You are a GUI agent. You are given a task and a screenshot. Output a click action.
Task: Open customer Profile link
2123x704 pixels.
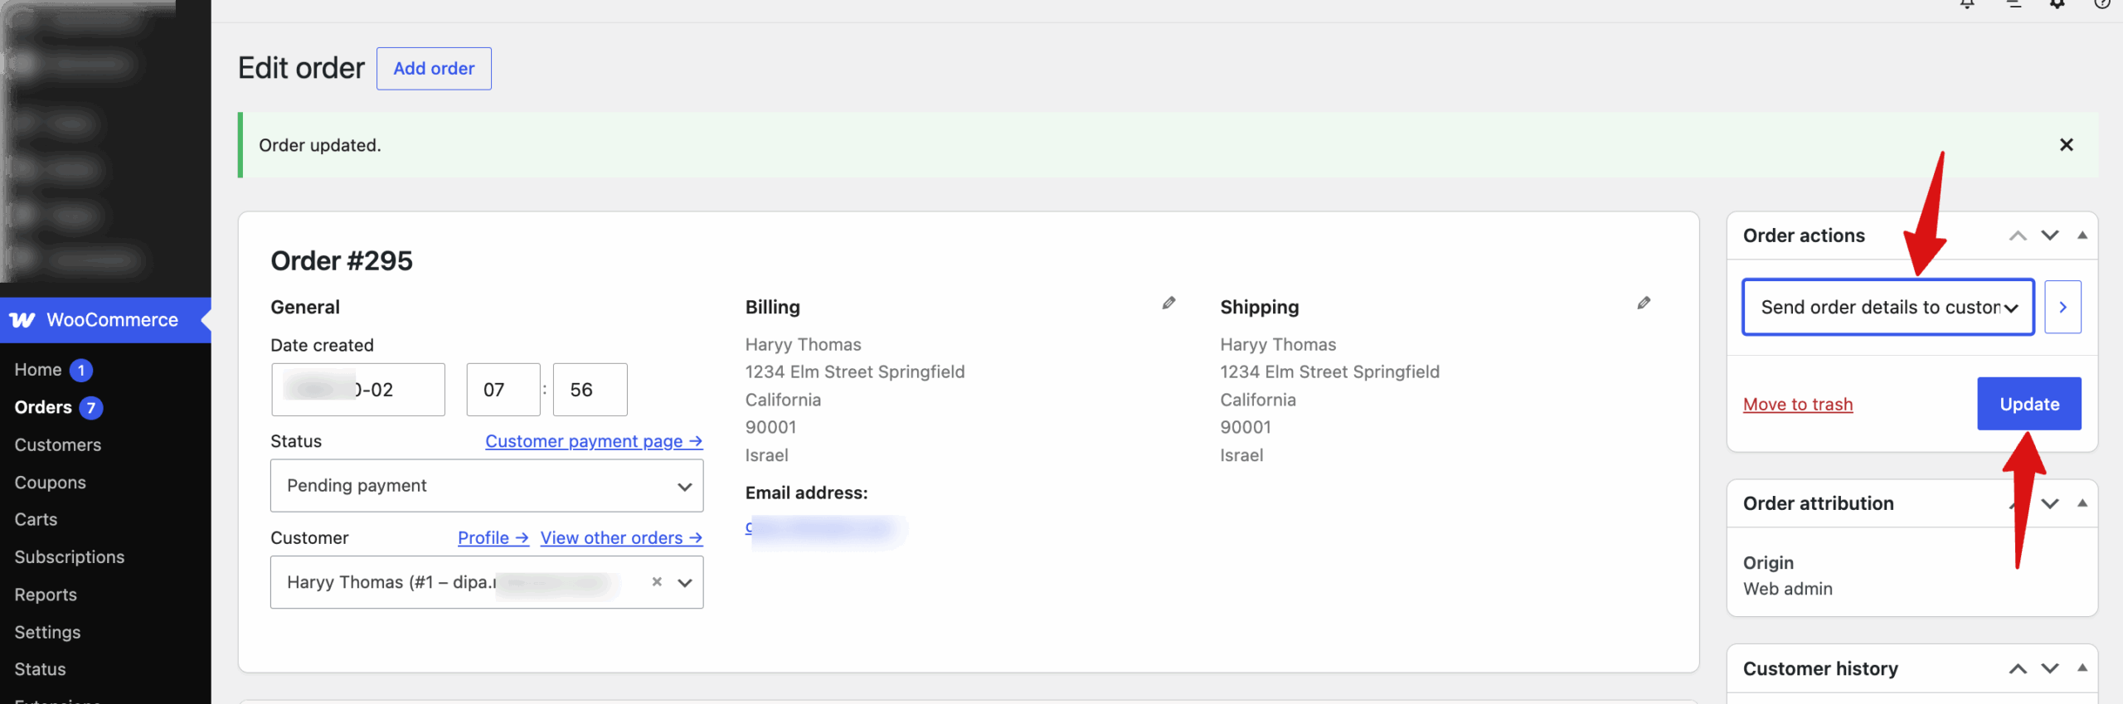coord(493,538)
